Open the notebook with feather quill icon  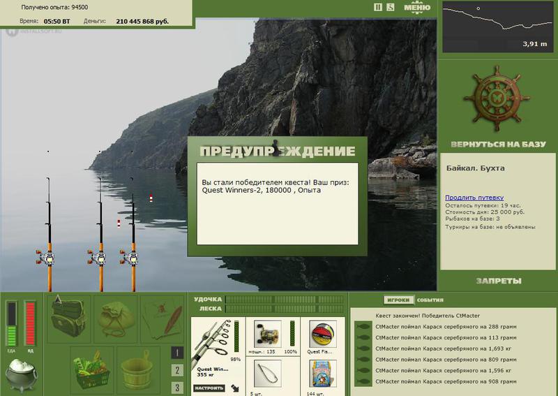163,319
